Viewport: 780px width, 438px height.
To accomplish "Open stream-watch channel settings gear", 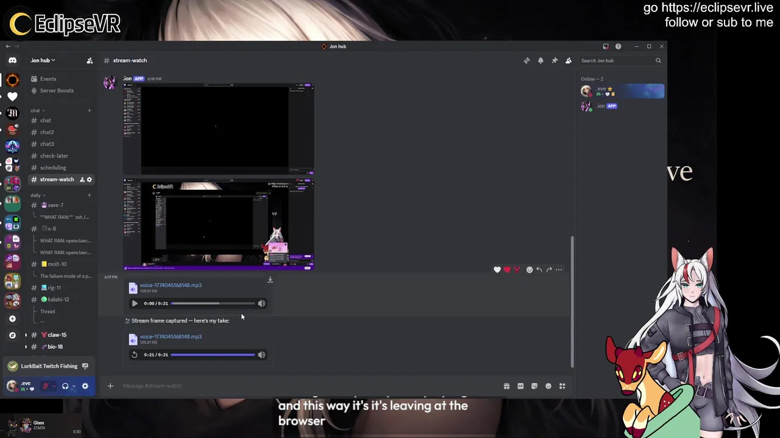I will pyautogui.click(x=89, y=179).
